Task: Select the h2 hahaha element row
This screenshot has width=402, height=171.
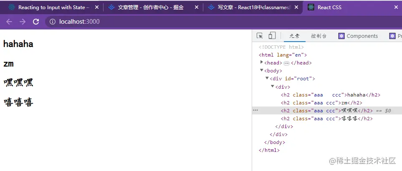Action: tap(331, 95)
